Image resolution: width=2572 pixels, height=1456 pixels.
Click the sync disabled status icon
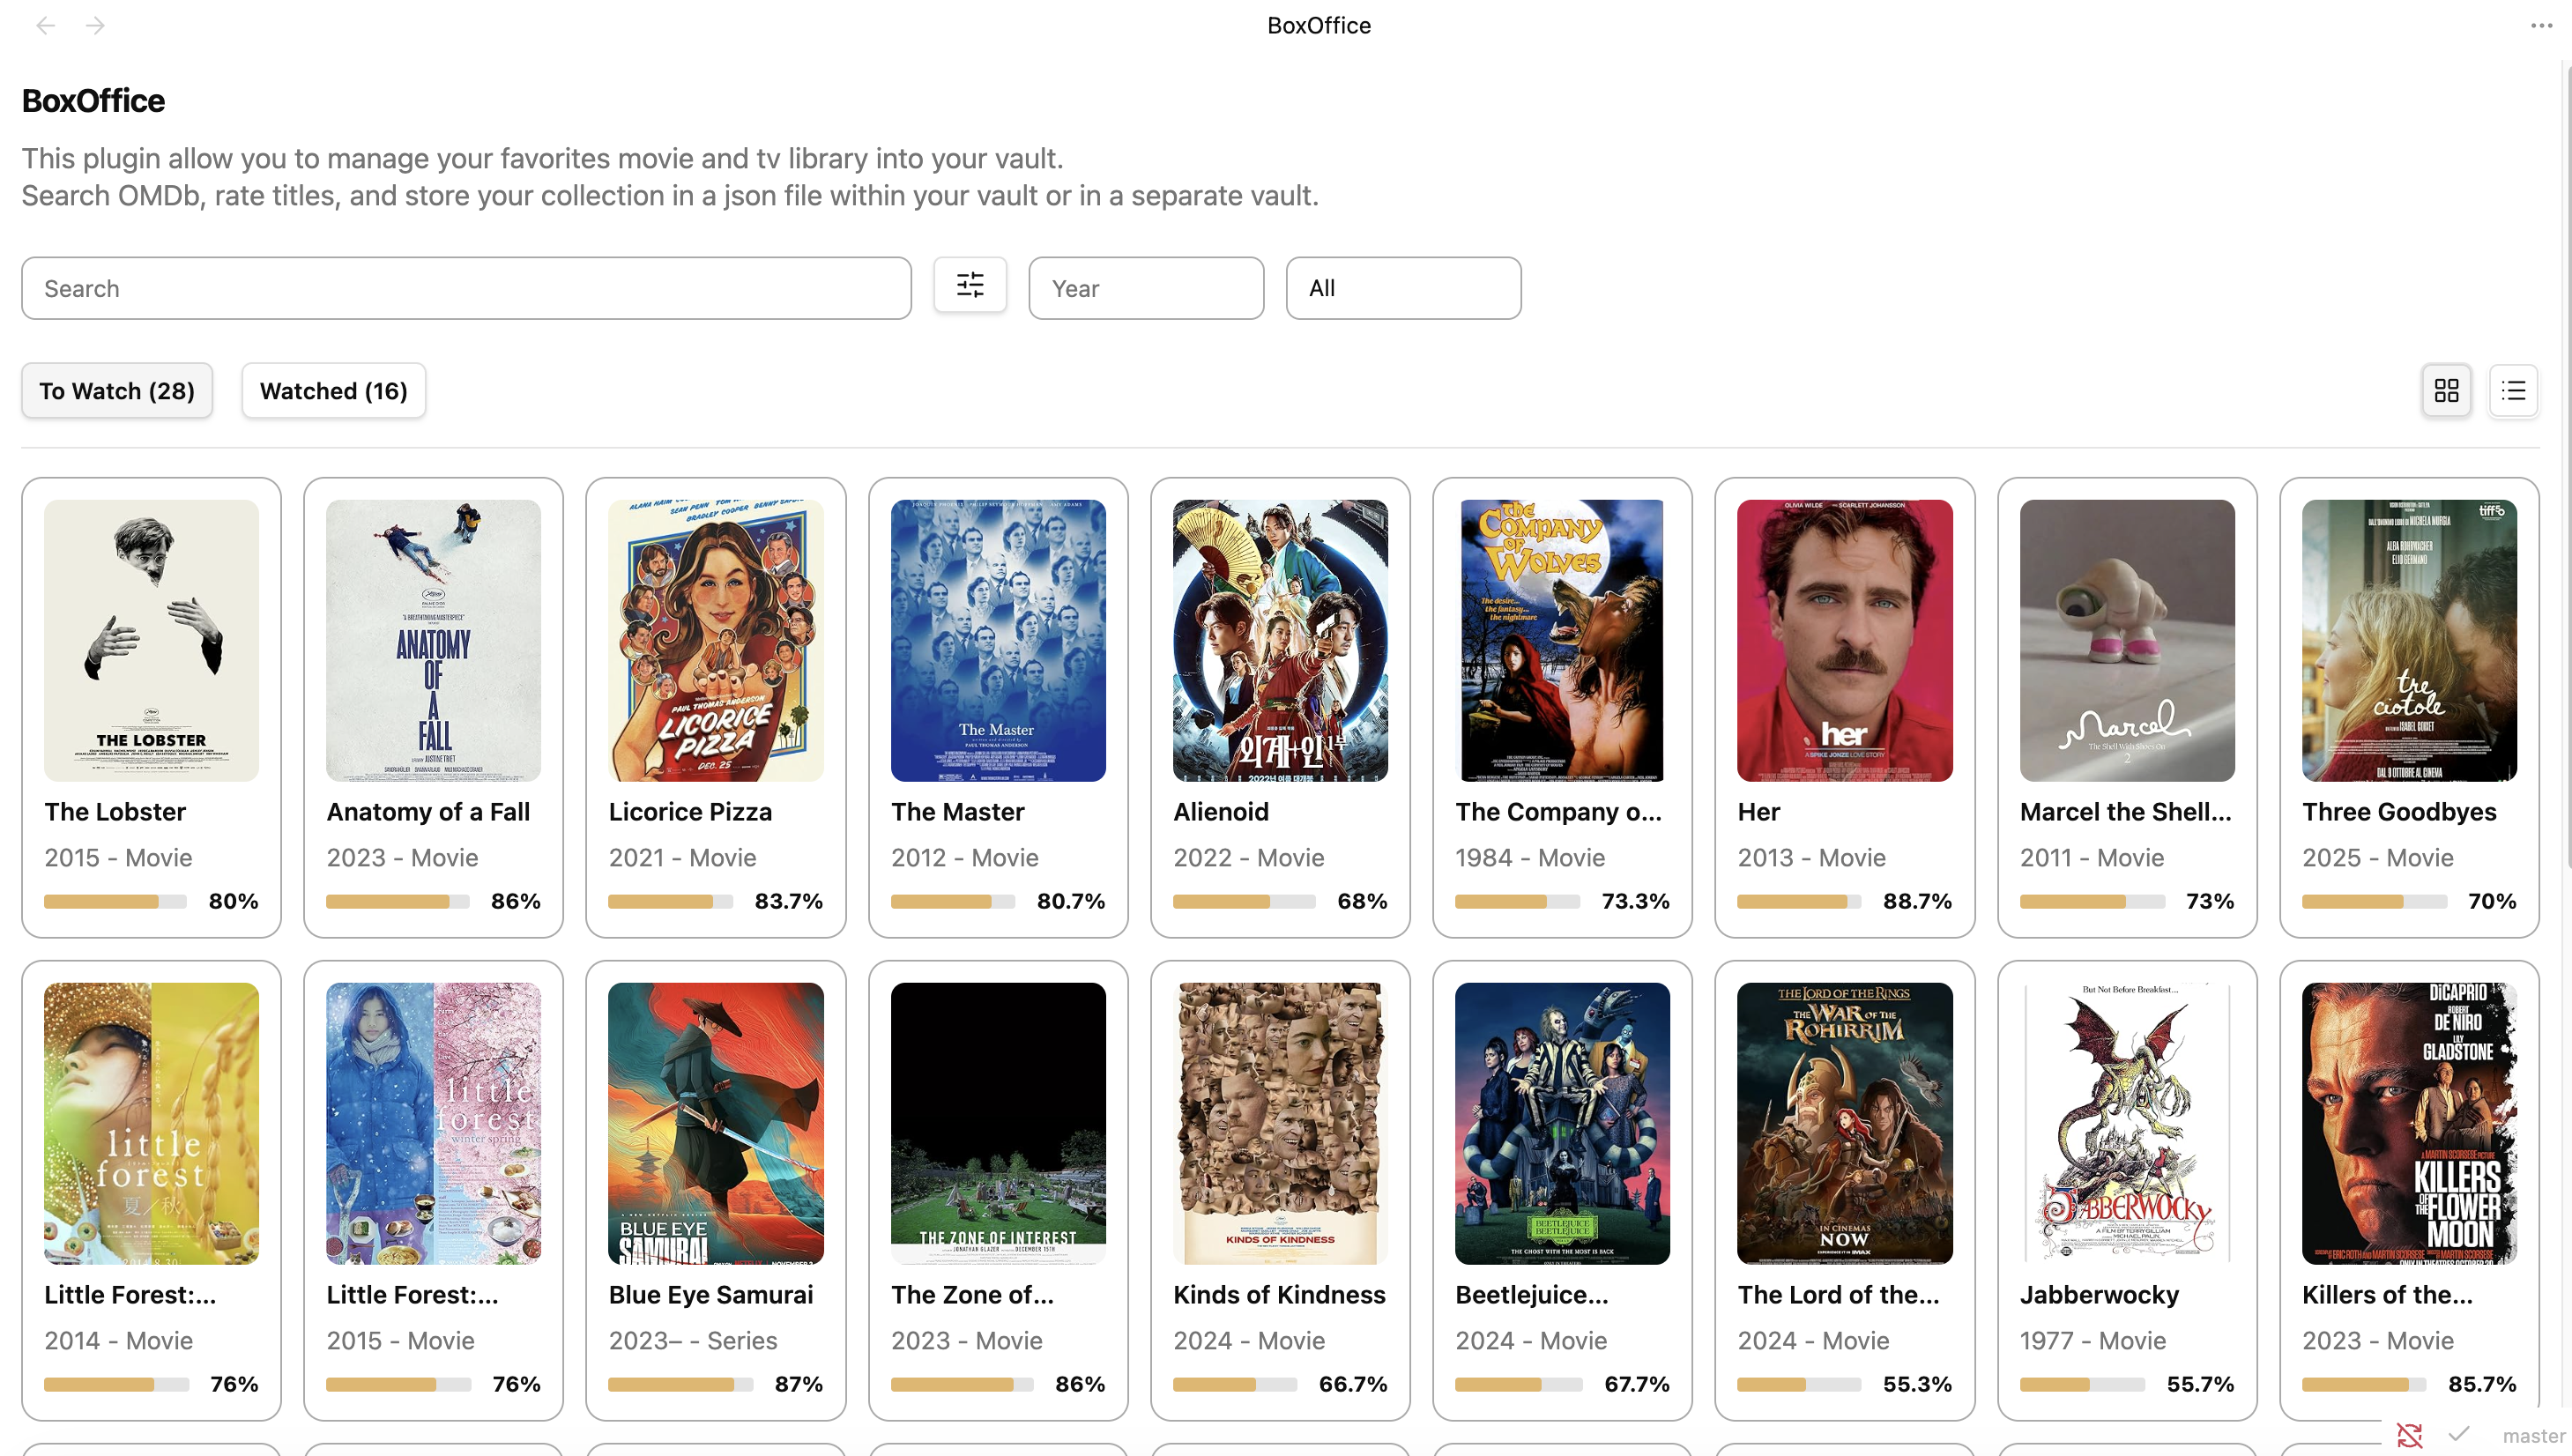2409,1435
